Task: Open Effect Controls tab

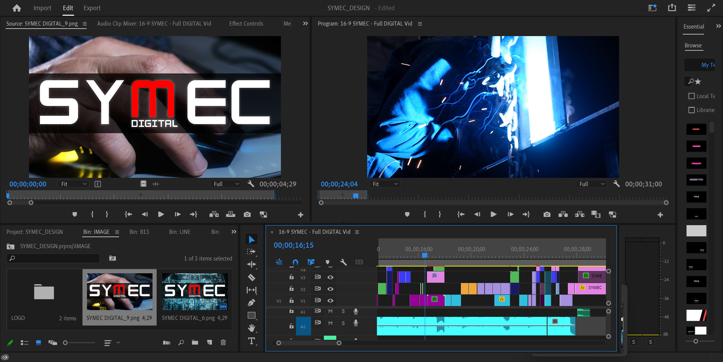Action: [246, 23]
